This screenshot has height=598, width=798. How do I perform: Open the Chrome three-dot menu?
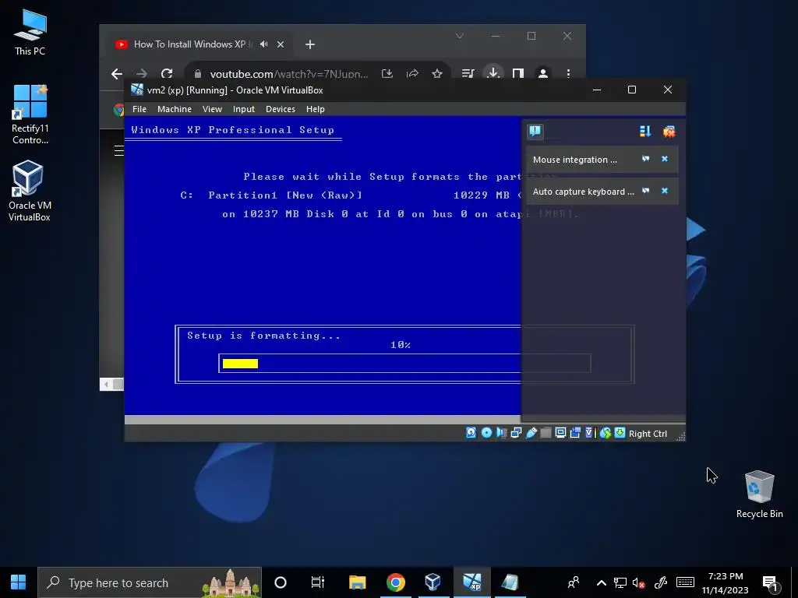point(568,74)
